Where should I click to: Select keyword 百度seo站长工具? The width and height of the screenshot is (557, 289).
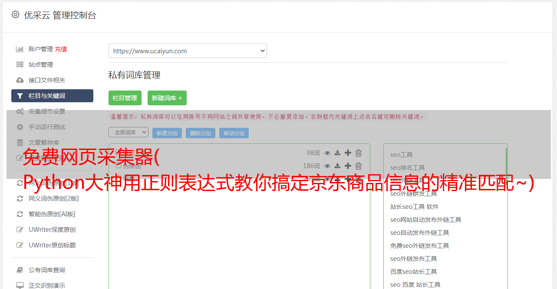[x=414, y=272]
